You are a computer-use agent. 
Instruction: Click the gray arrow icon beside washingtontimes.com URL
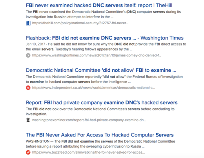coord(28,55)
